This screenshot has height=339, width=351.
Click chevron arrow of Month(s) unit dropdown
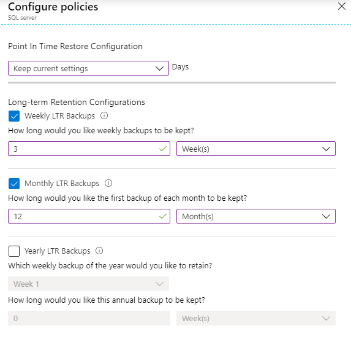(326, 217)
